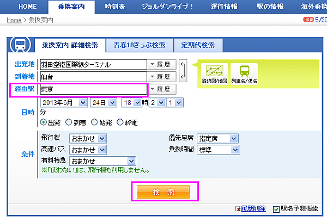
Task: Click the orange 検索 search button
Action: 163,192
